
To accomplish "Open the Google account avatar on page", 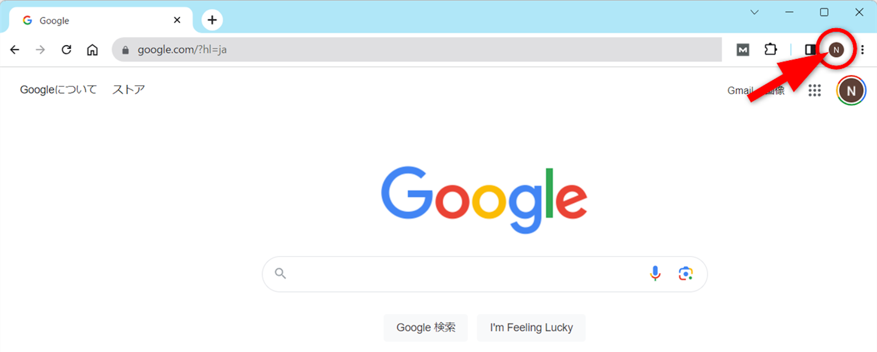I will (x=851, y=90).
